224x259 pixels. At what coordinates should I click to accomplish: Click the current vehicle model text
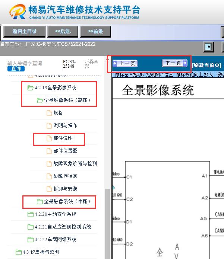pos(48,44)
